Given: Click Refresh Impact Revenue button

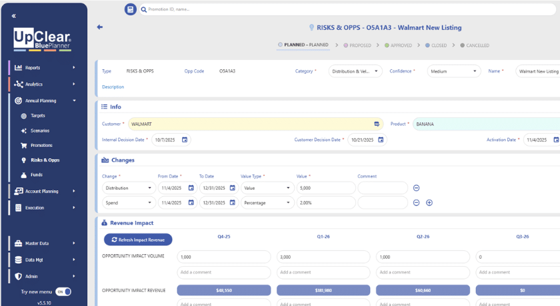Looking at the screenshot, I should coord(138,239).
